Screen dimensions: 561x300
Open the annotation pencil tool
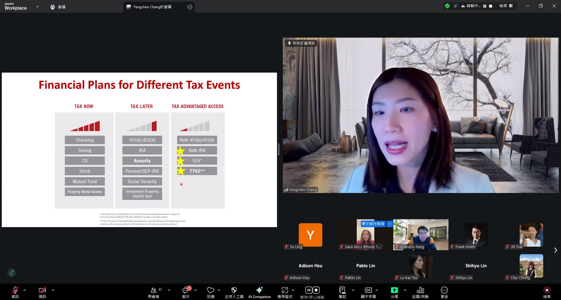click(x=12, y=273)
